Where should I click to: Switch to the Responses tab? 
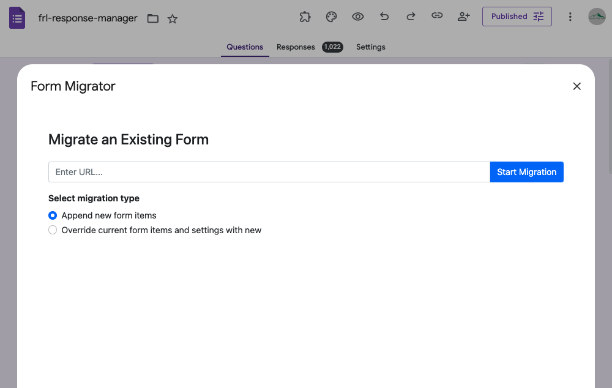(x=296, y=47)
